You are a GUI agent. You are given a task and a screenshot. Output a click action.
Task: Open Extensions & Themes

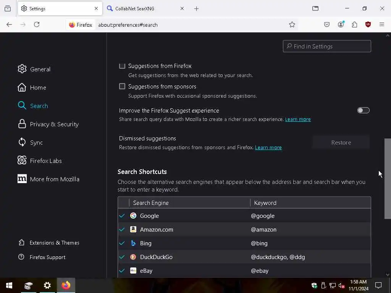pyautogui.click(x=49, y=243)
